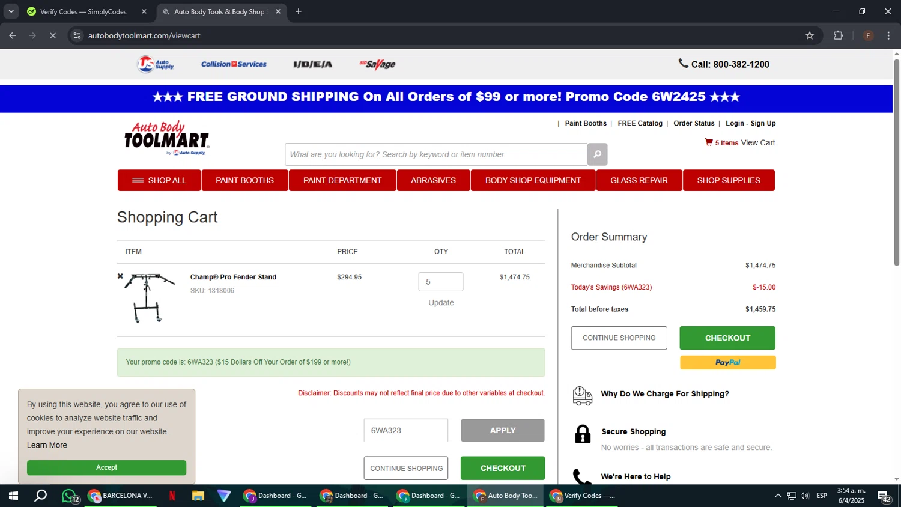Click the page vertical scrollbar

(x=896, y=162)
